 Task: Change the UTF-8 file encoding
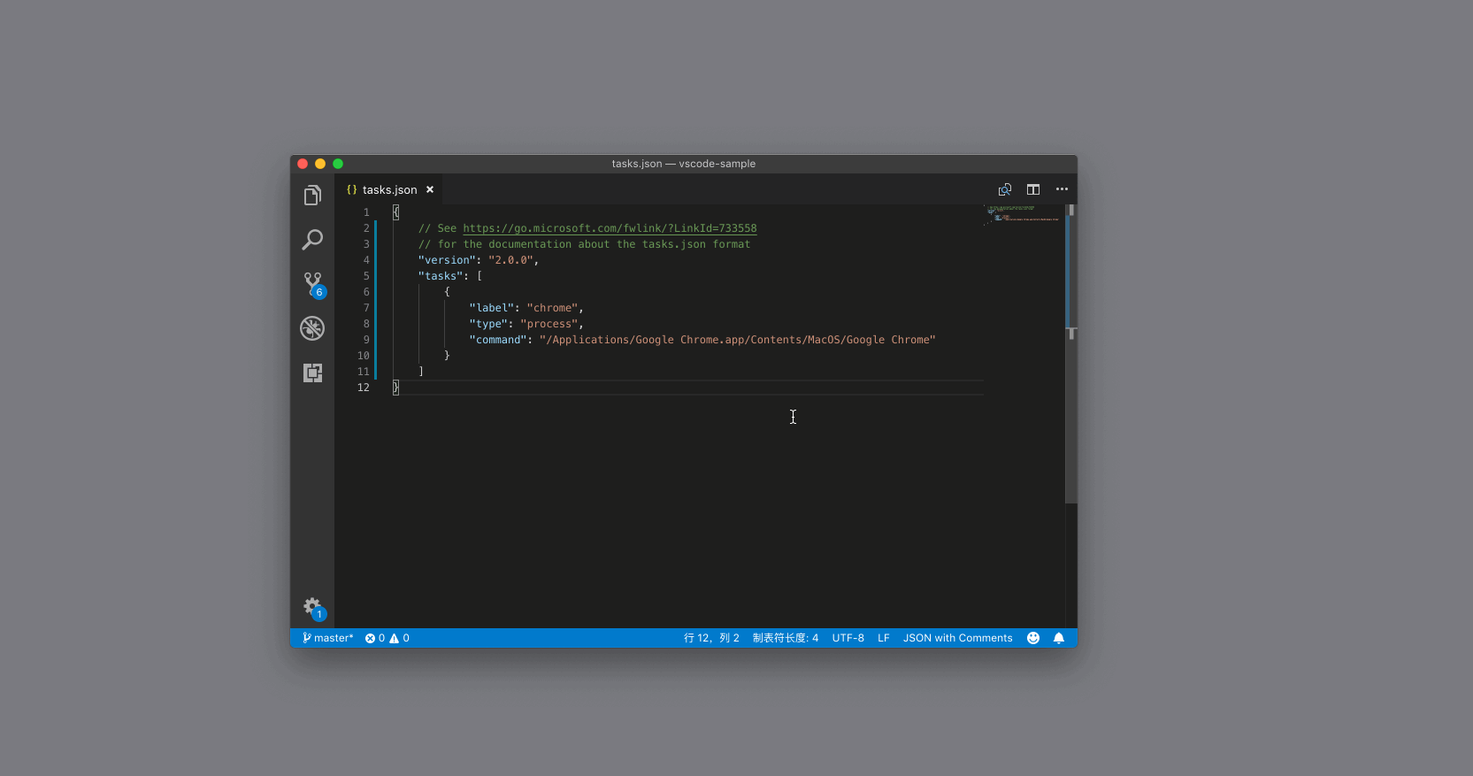(x=848, y=638)
